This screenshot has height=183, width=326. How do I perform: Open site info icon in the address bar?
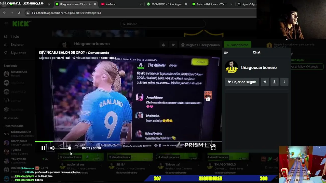point(28,13)
